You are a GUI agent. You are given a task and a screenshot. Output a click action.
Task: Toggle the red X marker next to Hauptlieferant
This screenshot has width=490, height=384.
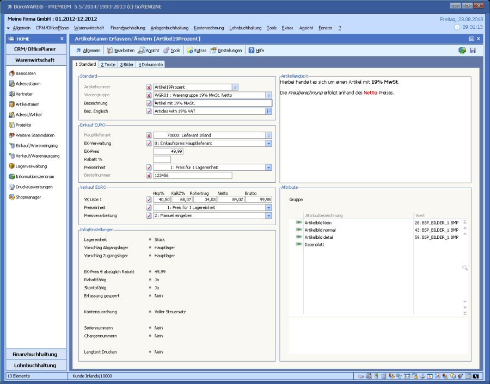point(149,135)
